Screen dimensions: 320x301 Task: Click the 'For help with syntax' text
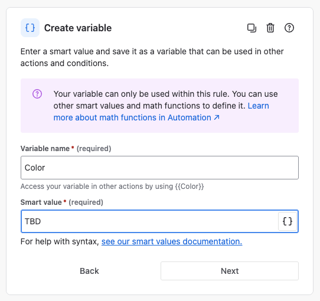(60, 241)
